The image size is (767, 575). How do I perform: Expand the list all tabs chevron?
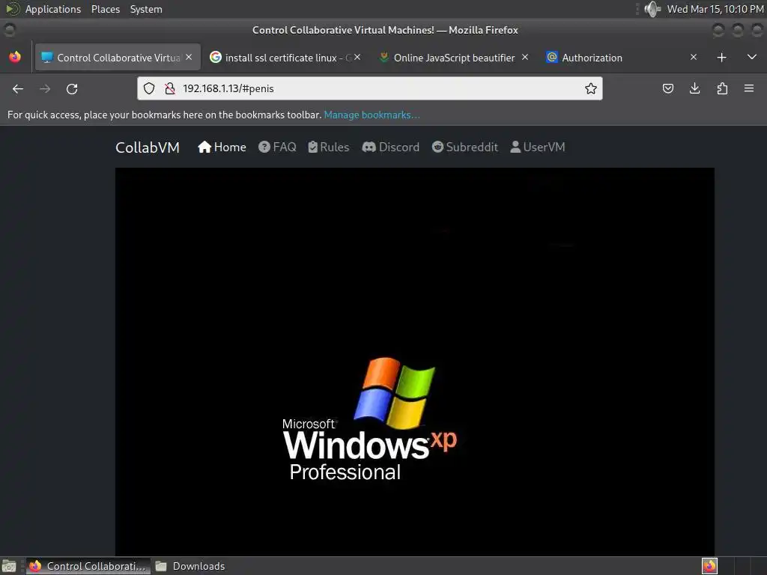752,57
